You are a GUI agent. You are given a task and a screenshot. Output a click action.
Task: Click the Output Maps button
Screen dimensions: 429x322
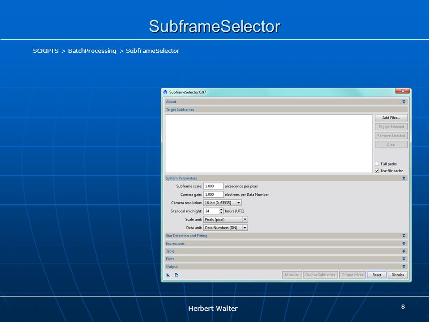tap(353, 275)
